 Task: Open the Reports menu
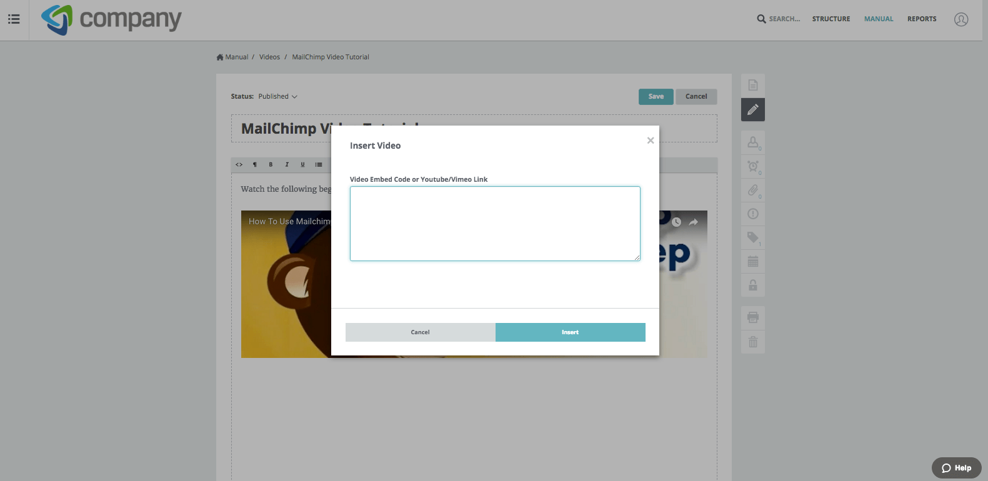coord(922,19)
